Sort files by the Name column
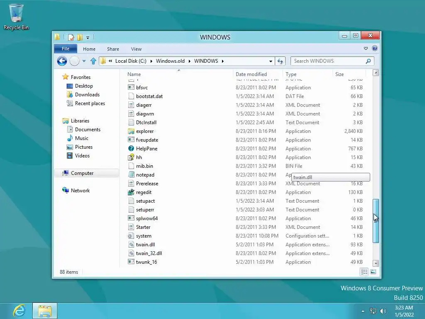 (x=134, y=74)
